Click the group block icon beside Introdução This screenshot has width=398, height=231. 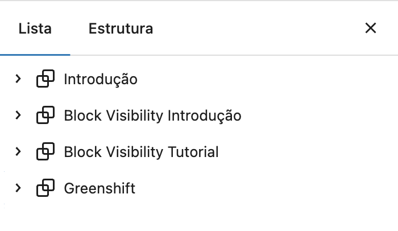click(45, 79)
